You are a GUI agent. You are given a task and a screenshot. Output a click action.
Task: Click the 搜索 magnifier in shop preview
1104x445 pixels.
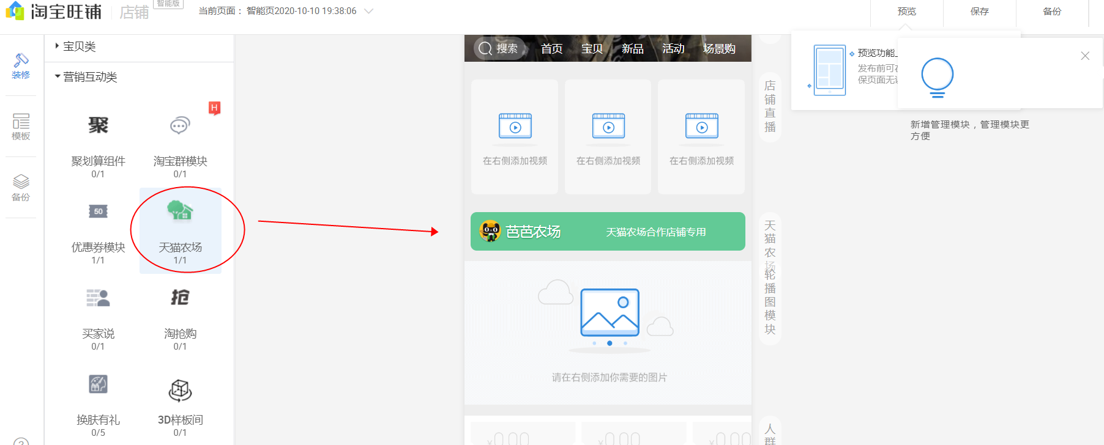485,48
